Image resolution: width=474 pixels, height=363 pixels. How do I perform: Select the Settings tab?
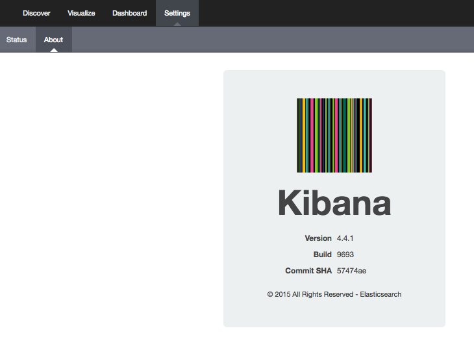[x=177, y=13]
